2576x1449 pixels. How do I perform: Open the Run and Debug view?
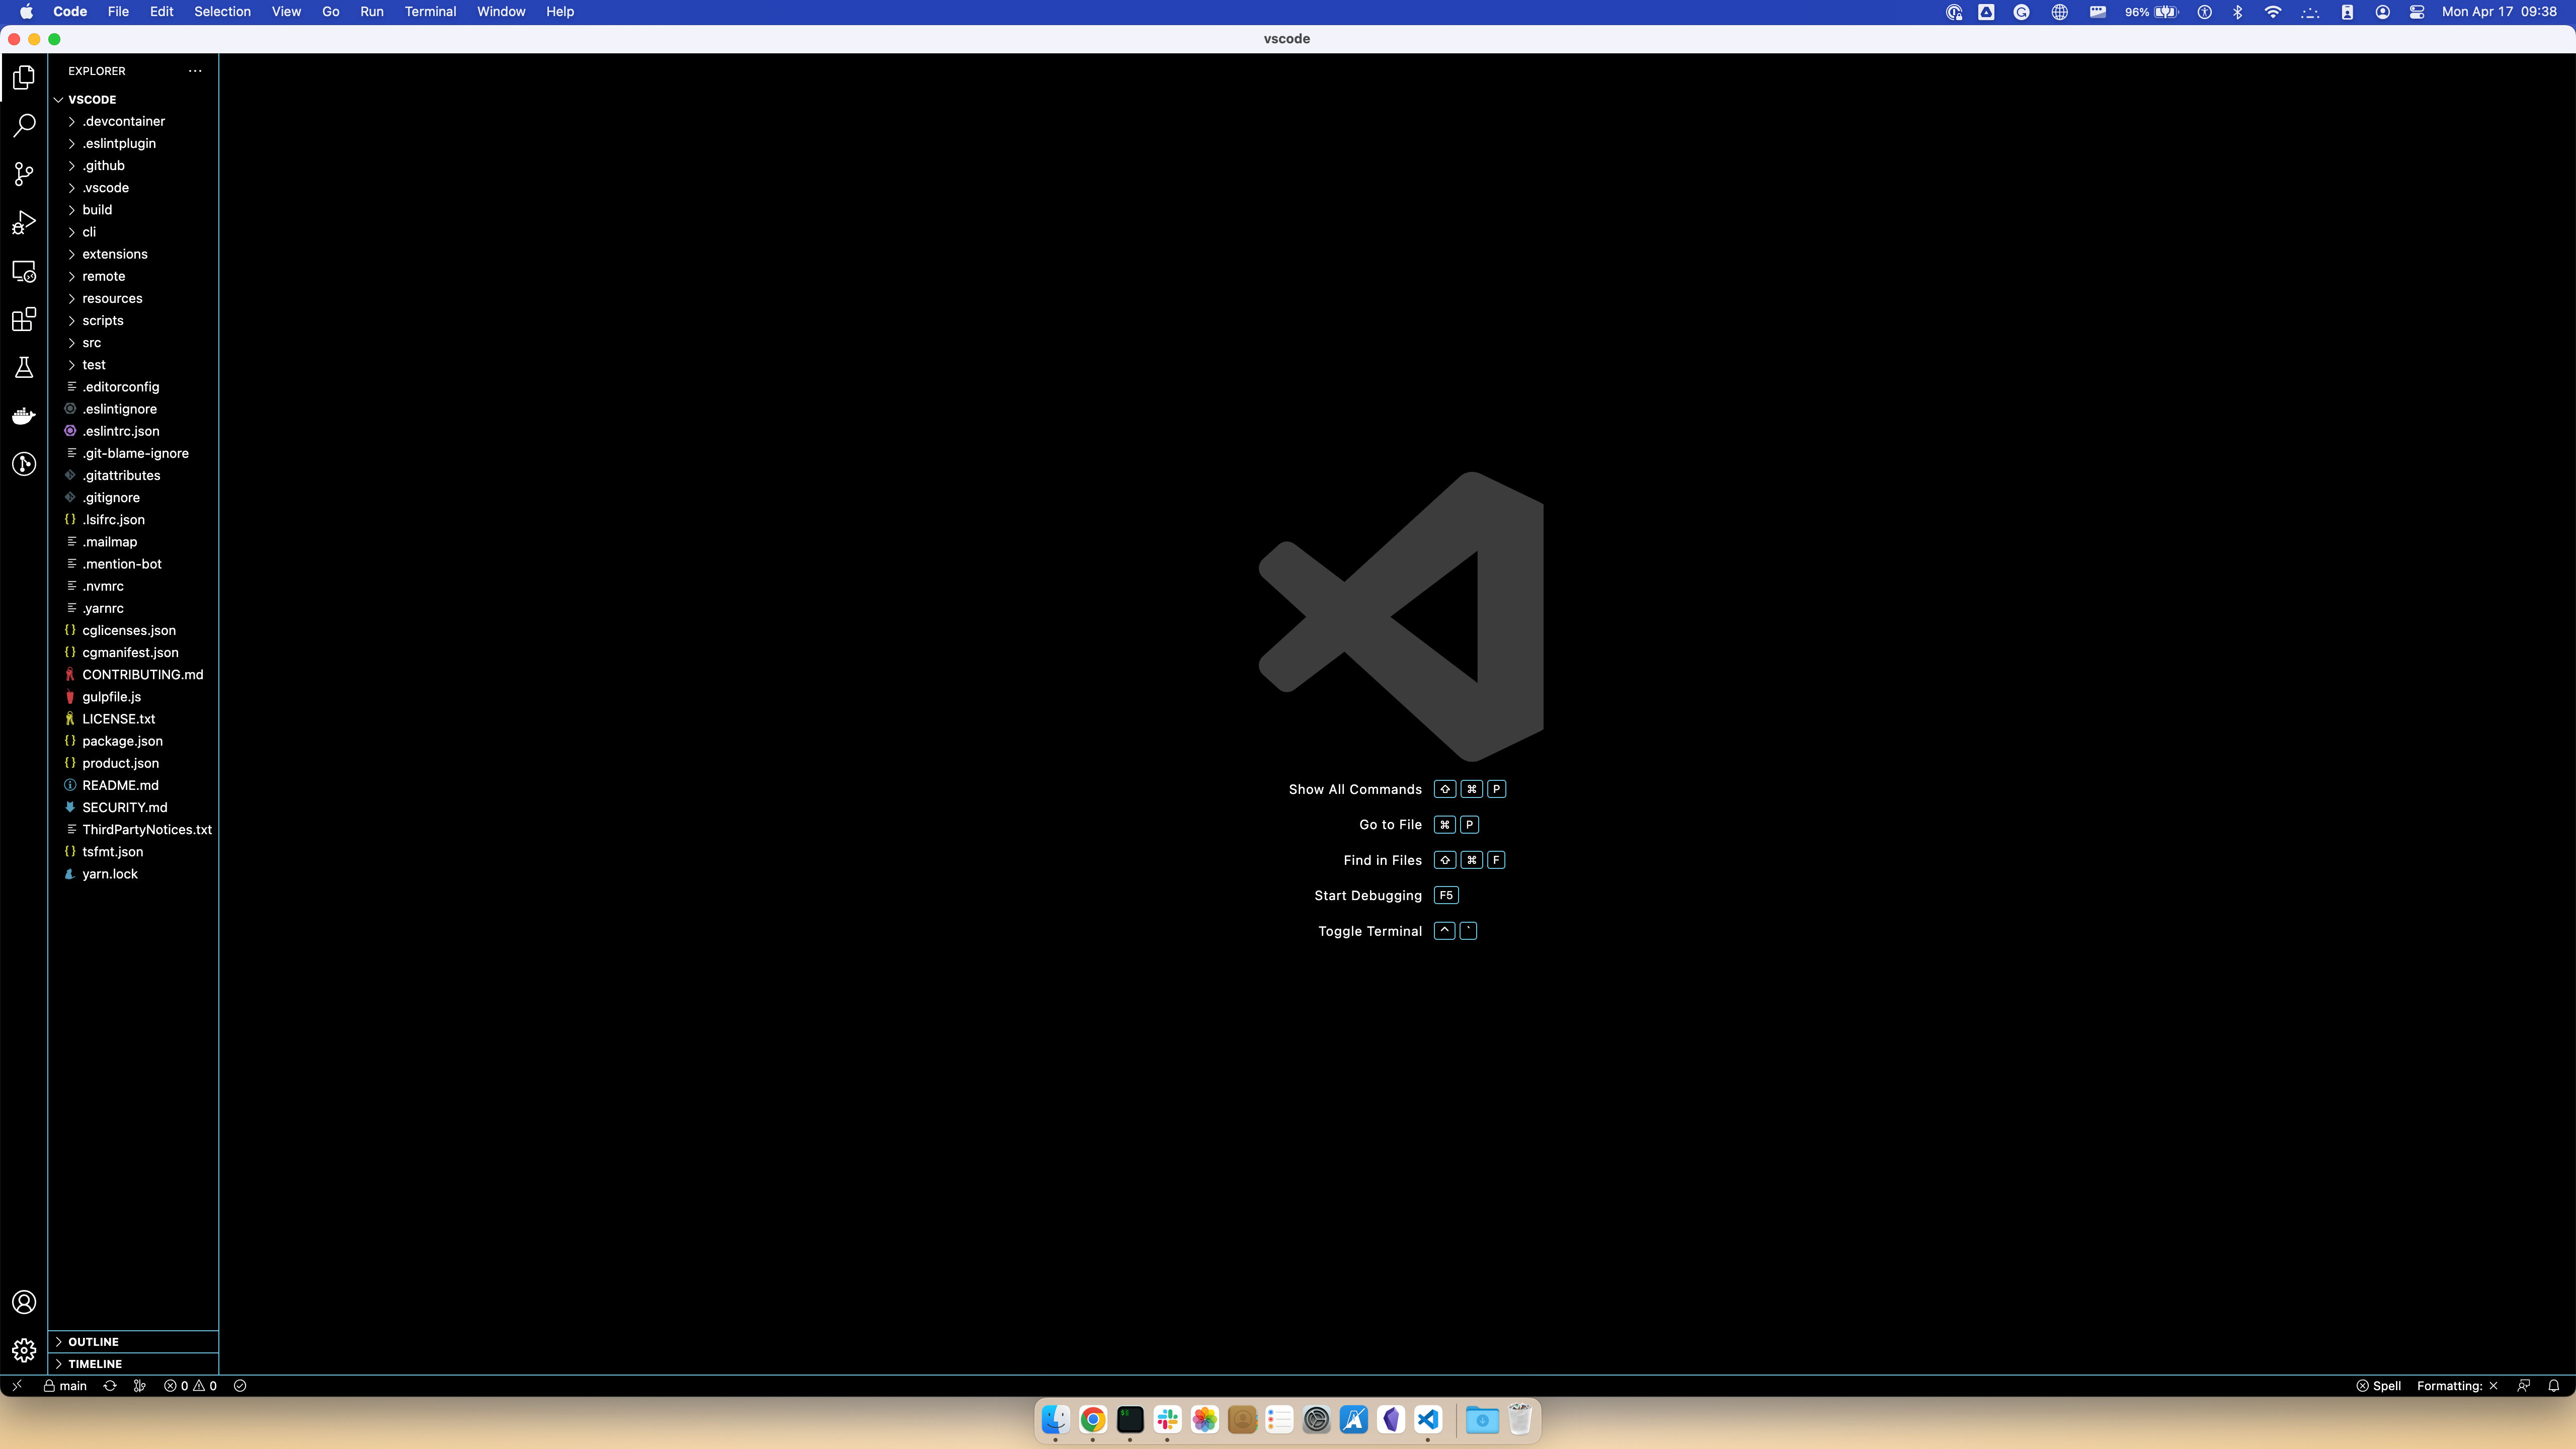coord(24,222)
